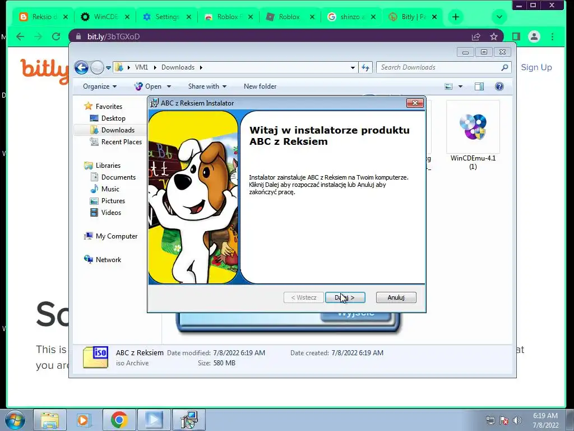Open Chrome three-dot menu

pyautogui.click(x=552, y=36)
